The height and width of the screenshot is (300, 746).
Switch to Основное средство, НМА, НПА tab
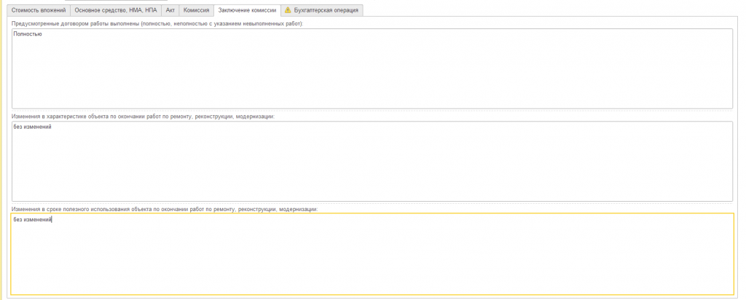(x=116, y=10)
